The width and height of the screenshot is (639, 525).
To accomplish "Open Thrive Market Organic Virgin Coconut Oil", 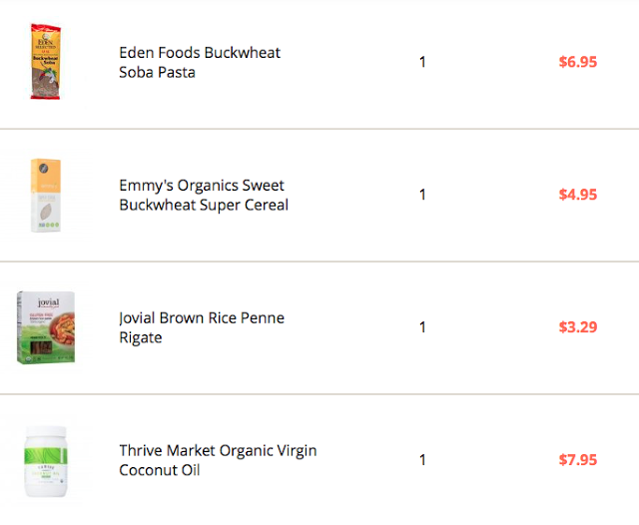I will pyautogui.click(x=218, y=460).
